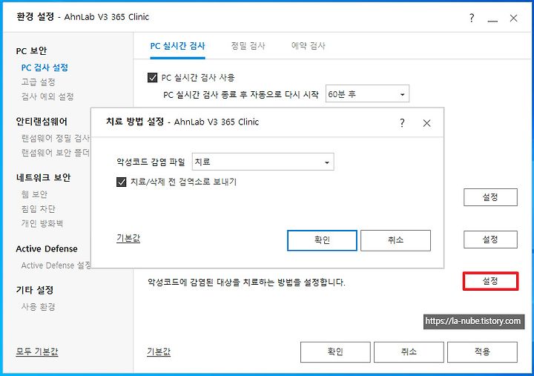
Task: Click the Active Defense section heading
Action: (x=47, y=248)
